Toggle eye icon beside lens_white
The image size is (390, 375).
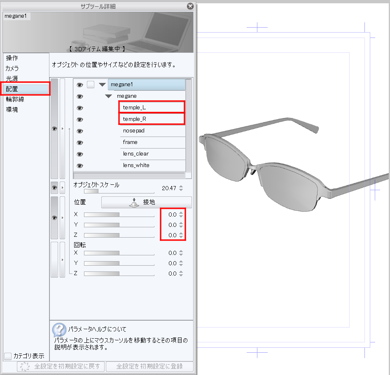[x=80, y=166]
